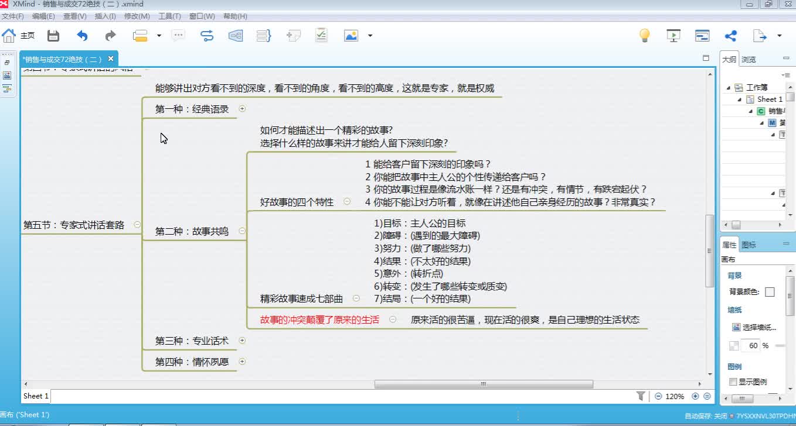
Task: Collapse 精彩故事速成七部曲 topic
Action: [356, 298]
